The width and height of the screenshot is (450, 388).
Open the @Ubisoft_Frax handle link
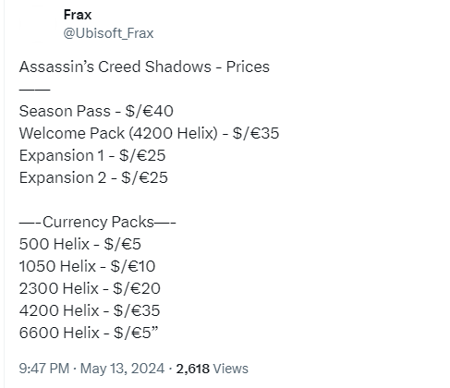[108, 33]
